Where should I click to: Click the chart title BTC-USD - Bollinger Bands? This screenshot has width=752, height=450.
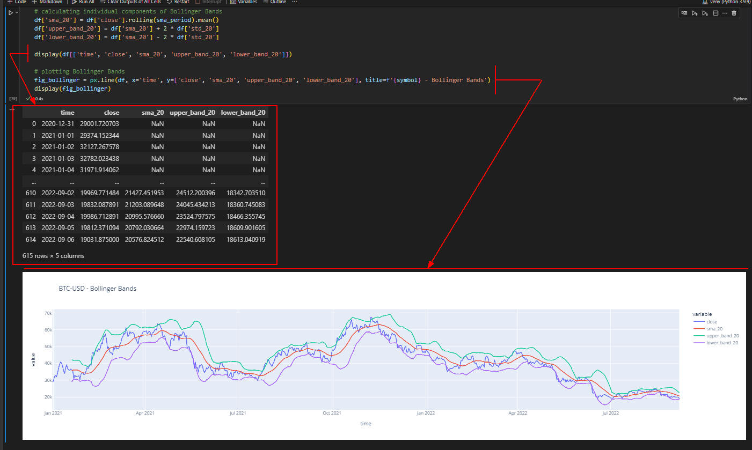point(97,289)
